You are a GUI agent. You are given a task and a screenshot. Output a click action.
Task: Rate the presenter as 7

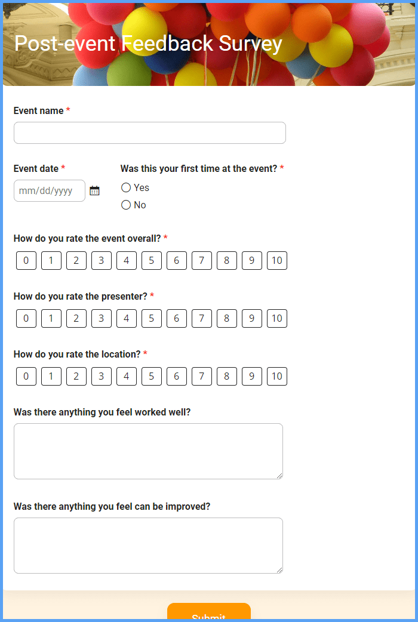click(x=202, y=318)
